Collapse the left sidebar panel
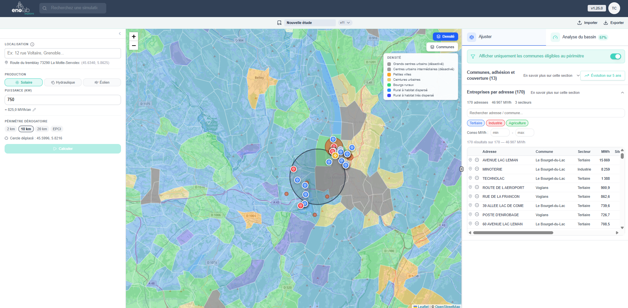 coord(120,33)
